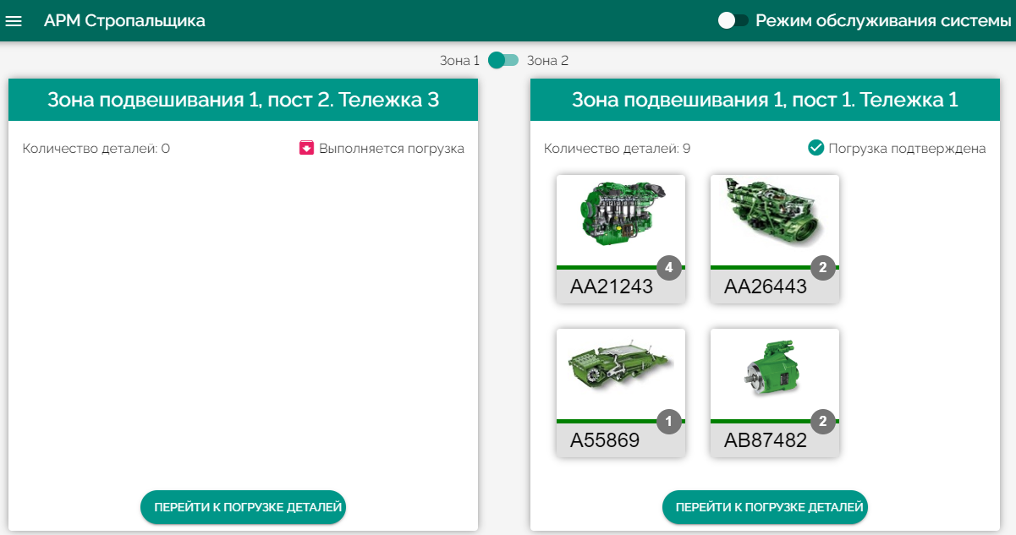Click the green loading-confirmed checkmark icon

click(816, 148)
